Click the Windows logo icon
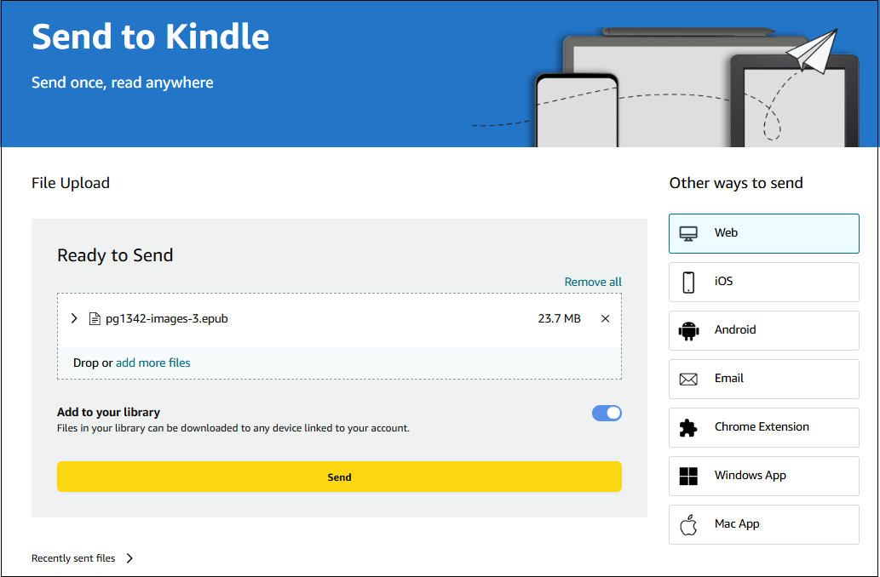This screenshot has width=880, height=577. [x=688, y=477]
